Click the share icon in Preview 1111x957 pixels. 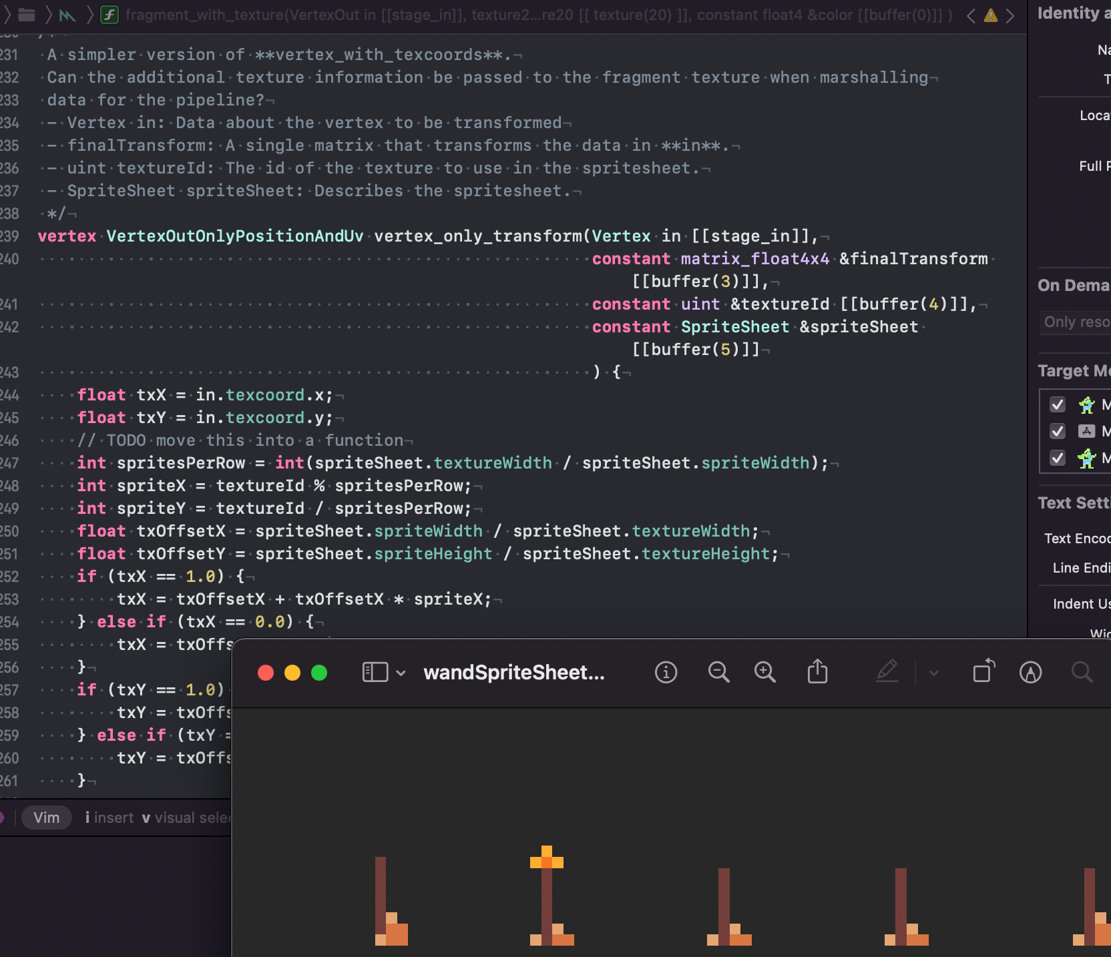point(817,671)
